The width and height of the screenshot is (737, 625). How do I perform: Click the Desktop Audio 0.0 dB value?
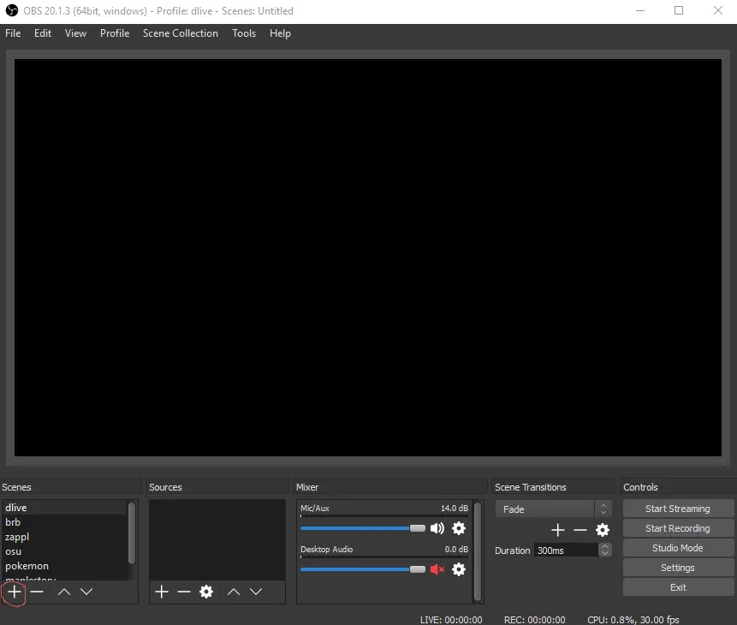click(456, 550)
